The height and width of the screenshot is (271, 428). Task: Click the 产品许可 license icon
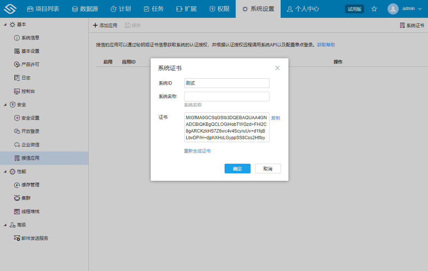point(17,65)
